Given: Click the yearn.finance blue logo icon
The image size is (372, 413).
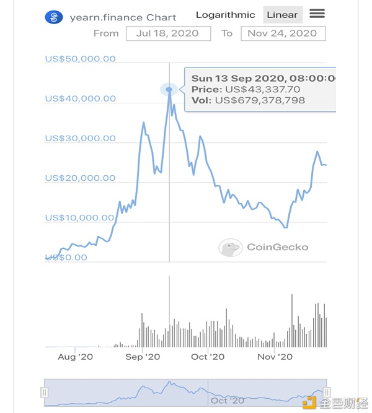Looking at the screenshot, I should (x=55, y=17).
